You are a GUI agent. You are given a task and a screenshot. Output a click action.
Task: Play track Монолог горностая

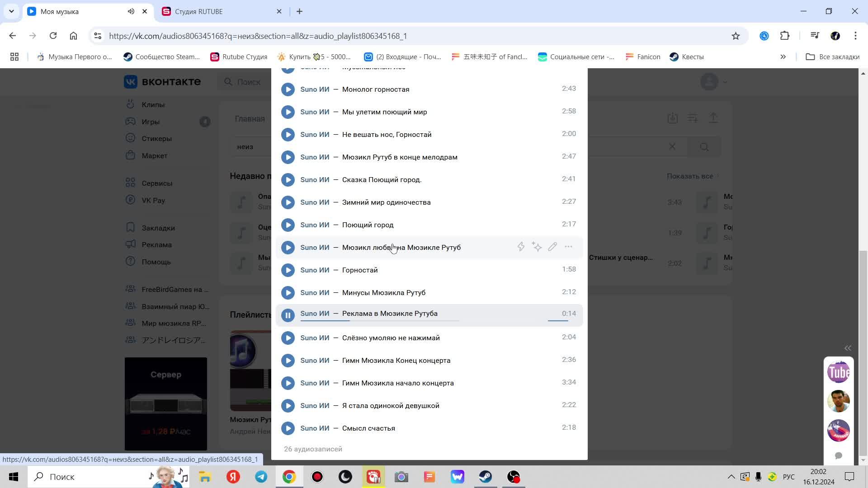pos(288,89)
